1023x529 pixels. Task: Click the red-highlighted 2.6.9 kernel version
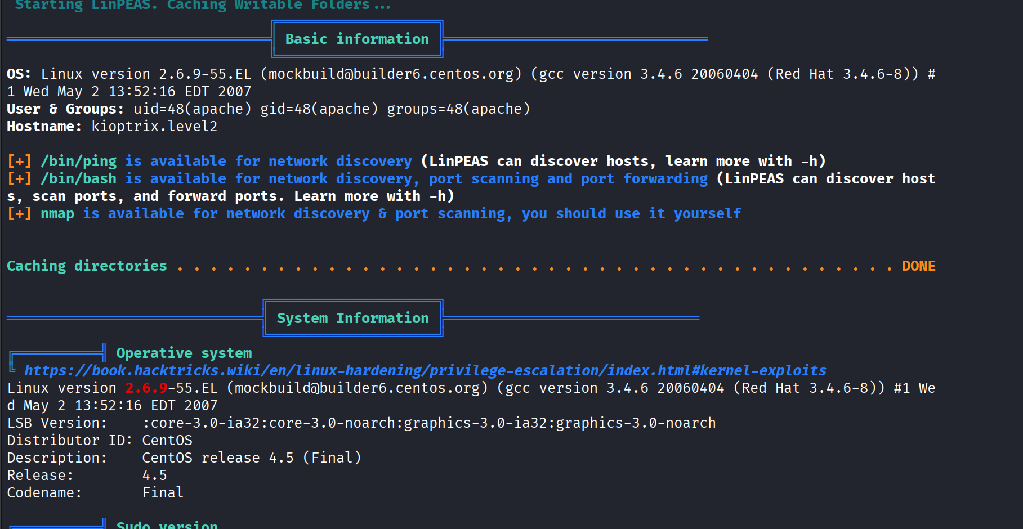pos(146,388)
